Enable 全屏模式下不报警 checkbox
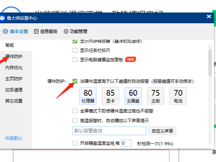This screenshot has width=216, height=162. 75,111
